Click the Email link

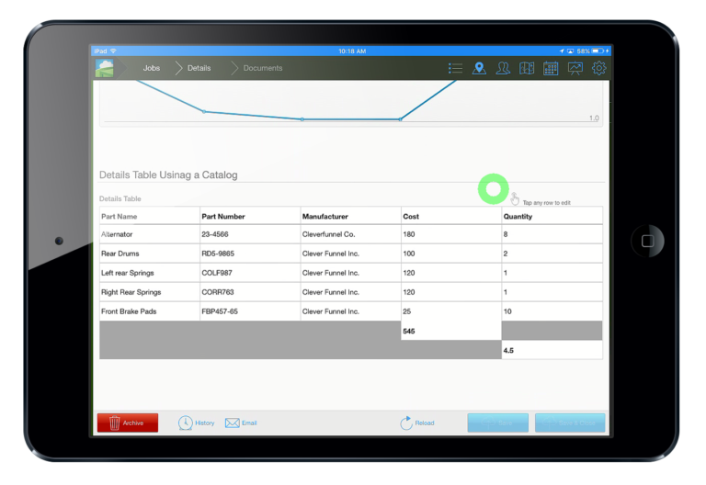pyautogui.click(x=241, y=423)
